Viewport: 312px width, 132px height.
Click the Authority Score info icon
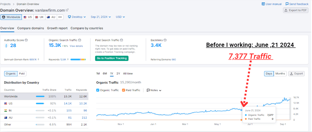click(x=26, y=40)
